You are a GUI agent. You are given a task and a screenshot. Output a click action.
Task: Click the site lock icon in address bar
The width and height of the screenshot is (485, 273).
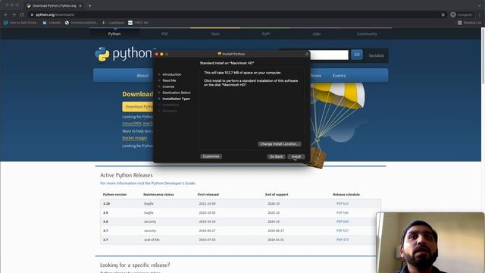32,14
